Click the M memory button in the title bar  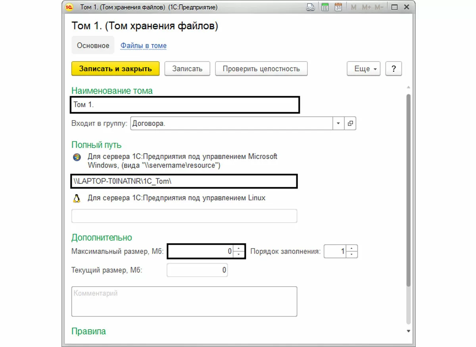coord(353,7)
